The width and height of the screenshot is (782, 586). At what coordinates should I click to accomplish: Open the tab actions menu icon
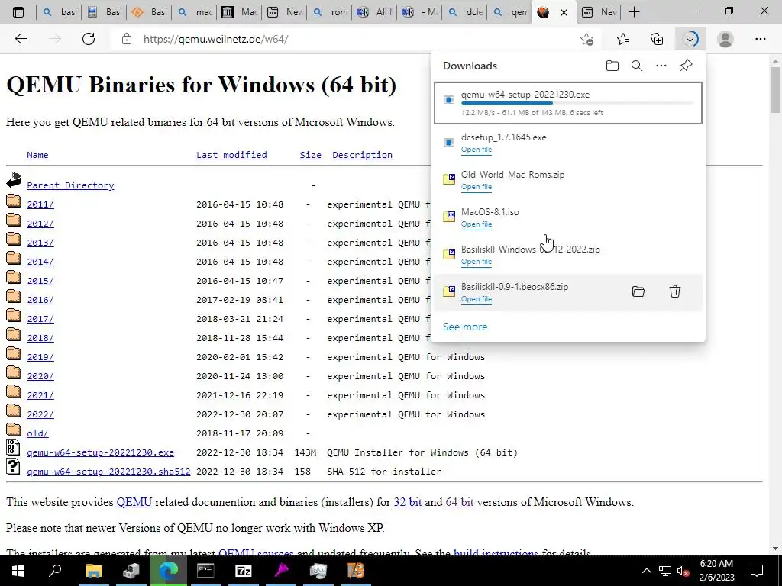(18, 12)
